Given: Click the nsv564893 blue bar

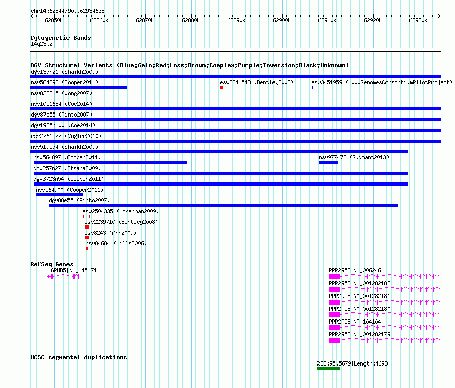Looking at the screenshot, I should click(79, 87).
